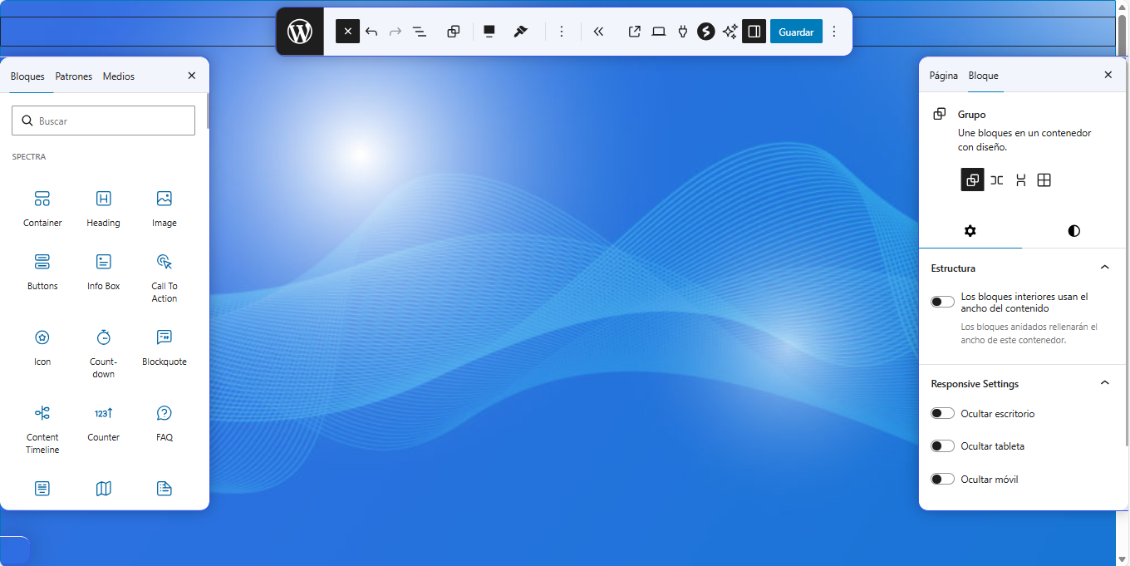Switch to the Bloque tab
This screenshot has width=1130, height=566.
point(983,76)
